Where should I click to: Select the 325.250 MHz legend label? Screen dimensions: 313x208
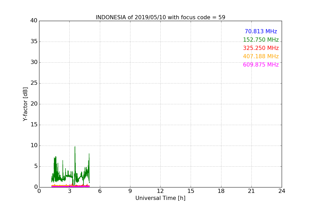click(x=261, y=48)
